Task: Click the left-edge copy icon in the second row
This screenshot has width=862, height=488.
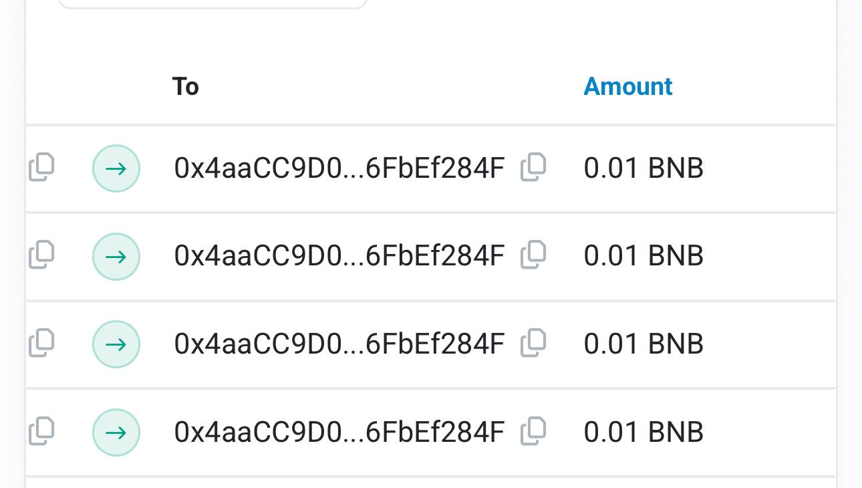Action: 41,255
